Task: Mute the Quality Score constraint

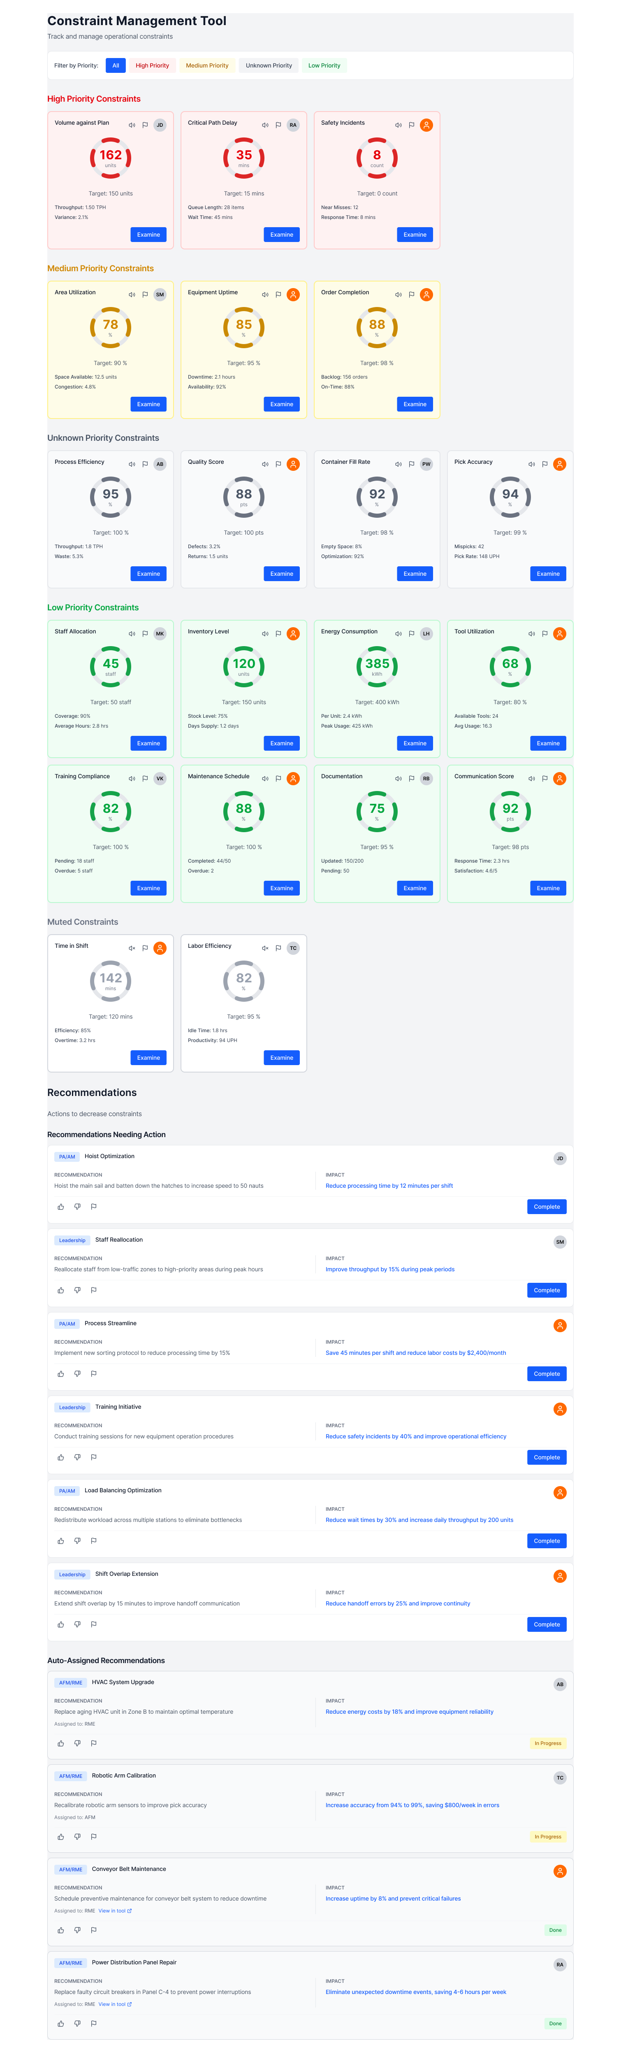Action: 265,464
